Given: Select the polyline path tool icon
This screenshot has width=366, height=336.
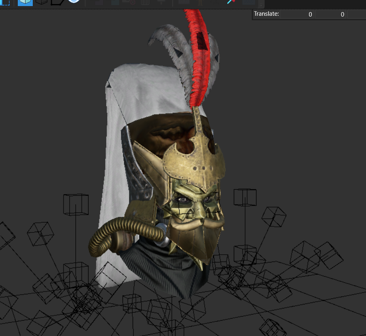Looking at the screenshot, I should click(x=57, y=2).
